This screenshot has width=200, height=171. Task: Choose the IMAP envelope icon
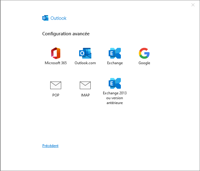(x=85, y=85)
